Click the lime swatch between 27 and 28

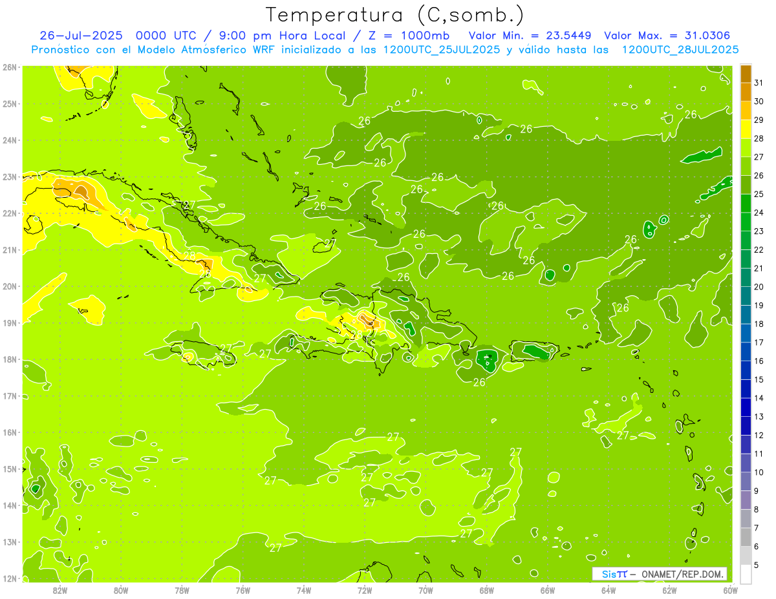[x=746, y=147]
